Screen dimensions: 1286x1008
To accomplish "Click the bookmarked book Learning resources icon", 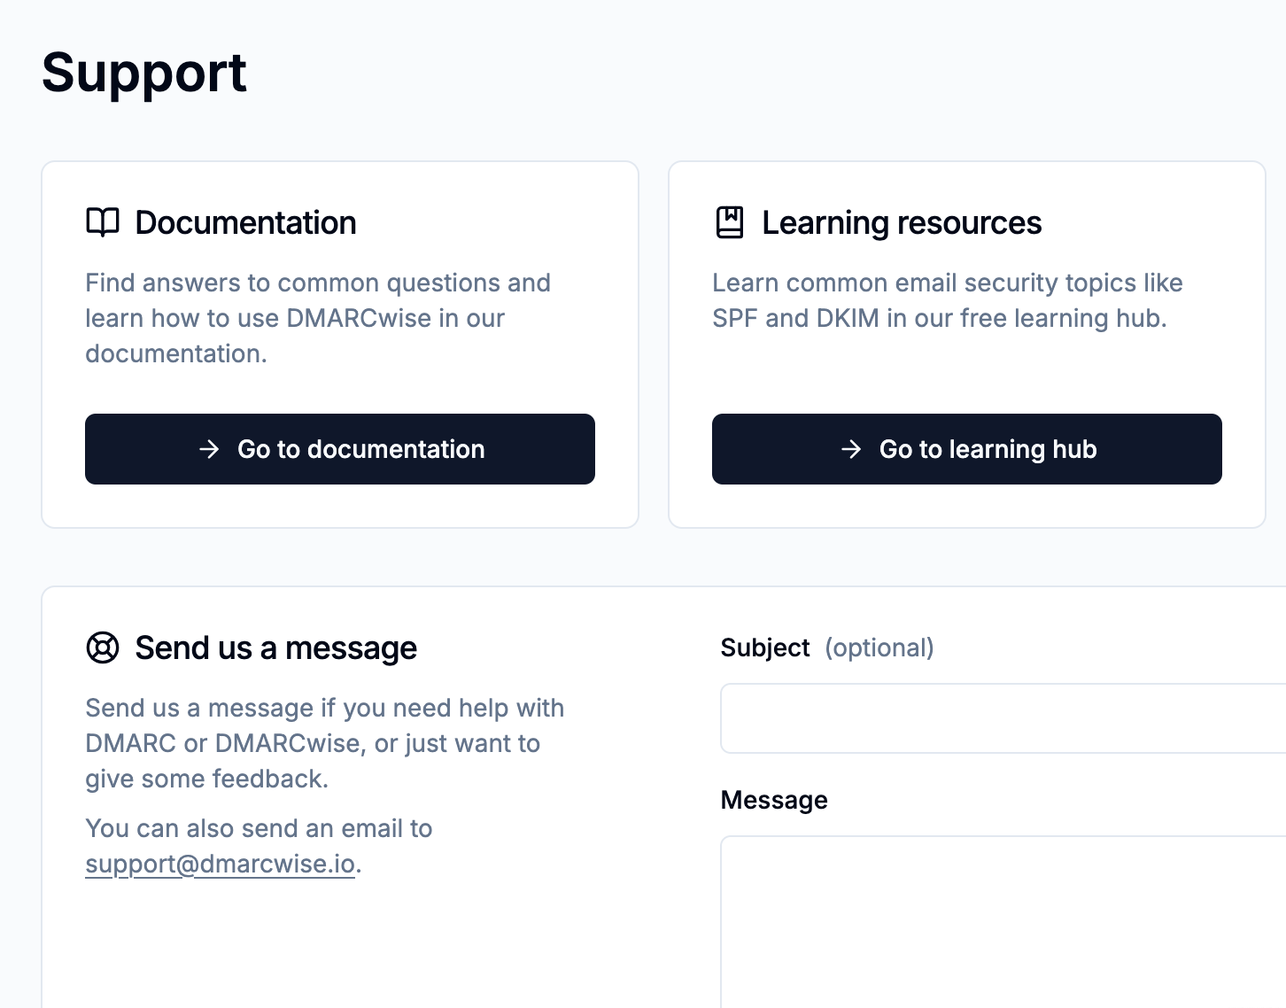I will pyautogui.click(x=729, y=222).
